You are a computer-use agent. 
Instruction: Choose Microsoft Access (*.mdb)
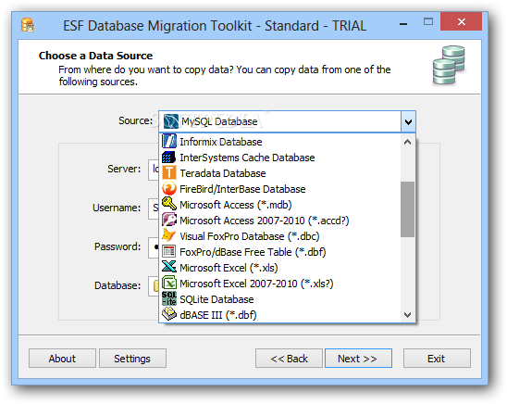pos(280,205)
